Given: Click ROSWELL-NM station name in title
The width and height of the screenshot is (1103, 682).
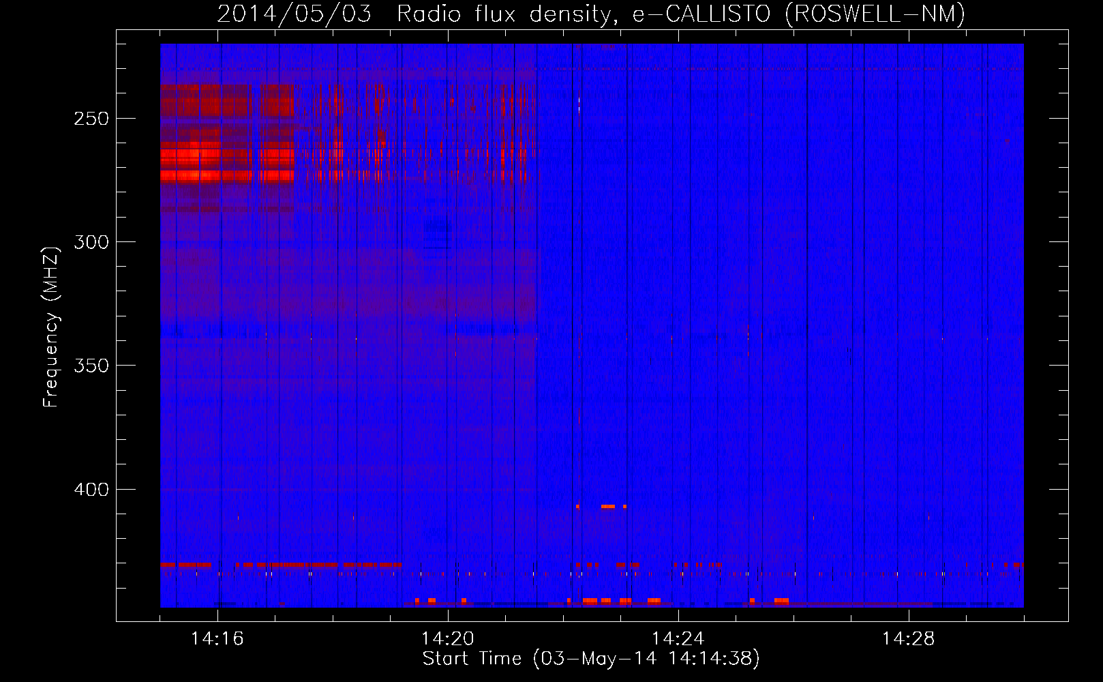Looking at the screenshot, I should coord(875,14).
